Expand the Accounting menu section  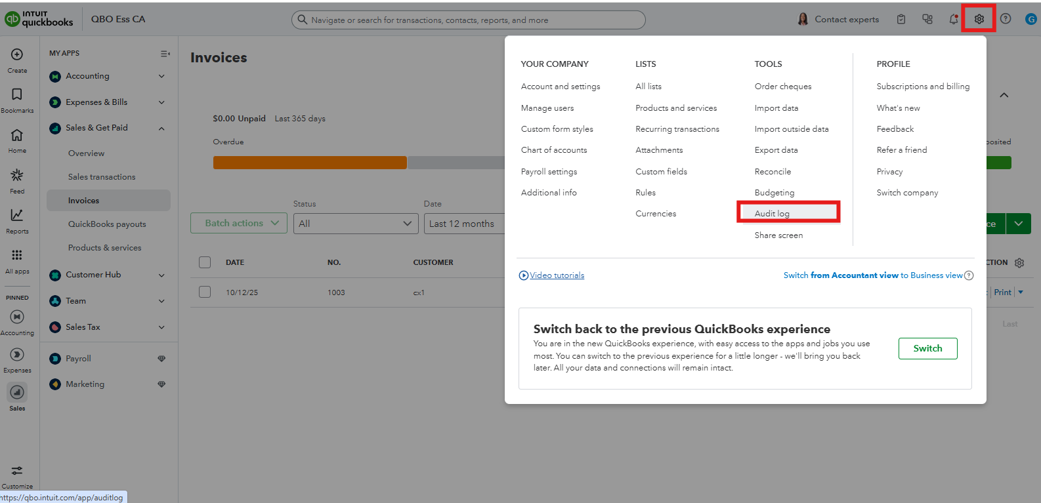[161, 76]
